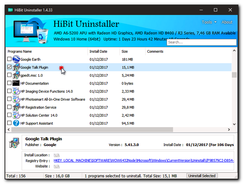Sort by the Comments column header
The height and width of the screenshot is (184, 243).
point(188,52)
